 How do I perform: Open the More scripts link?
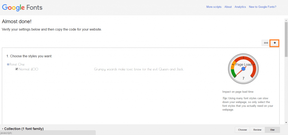coord(214,7)
